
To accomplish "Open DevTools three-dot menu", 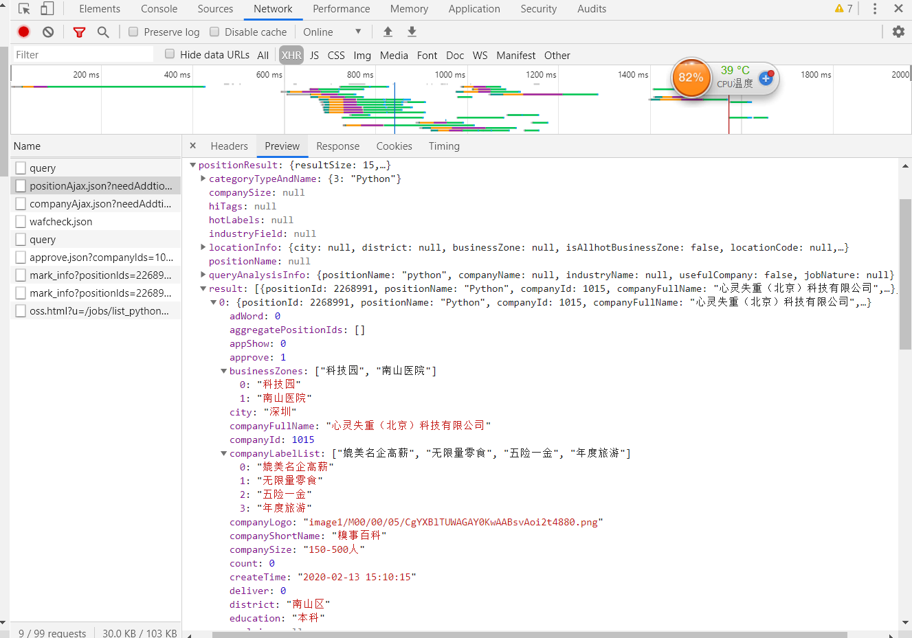I will (874, 9).
